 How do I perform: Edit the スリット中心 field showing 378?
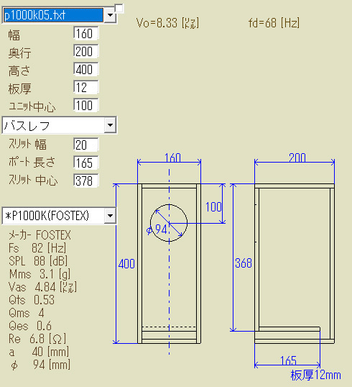tap(86, 181)
